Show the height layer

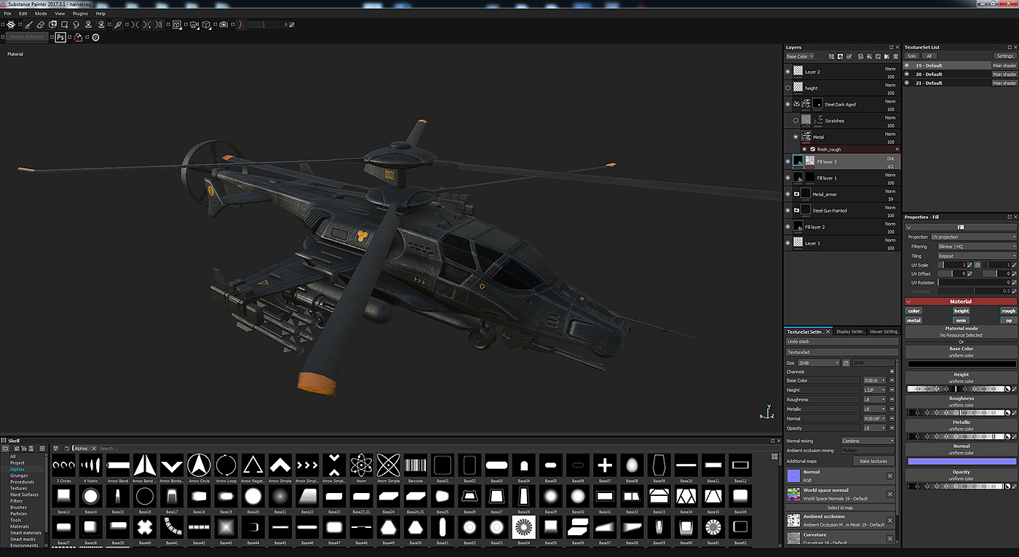pyautogui.click(x=788, y=88)
